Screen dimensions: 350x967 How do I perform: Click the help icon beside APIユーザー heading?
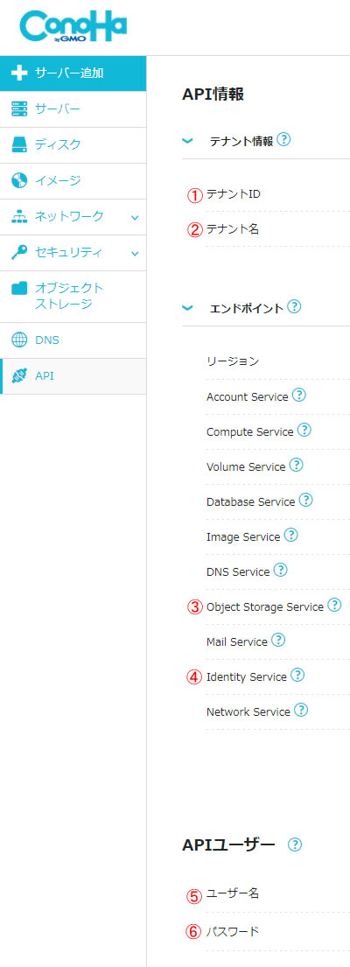point(295,844)
